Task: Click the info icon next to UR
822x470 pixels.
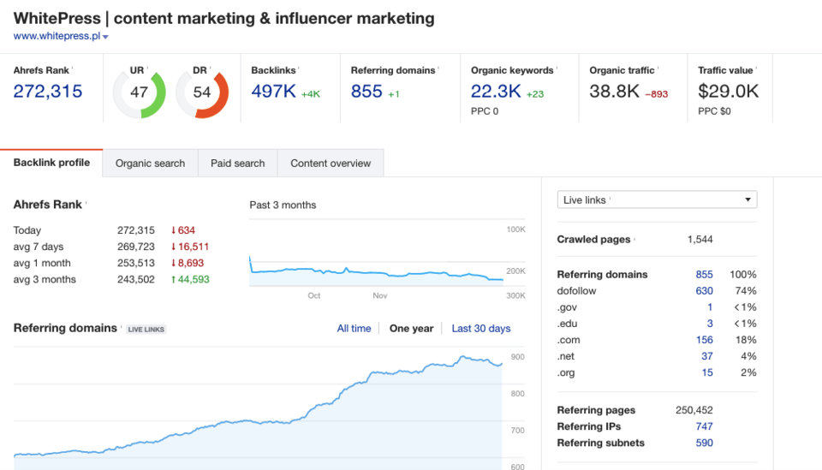Action: 147,68
